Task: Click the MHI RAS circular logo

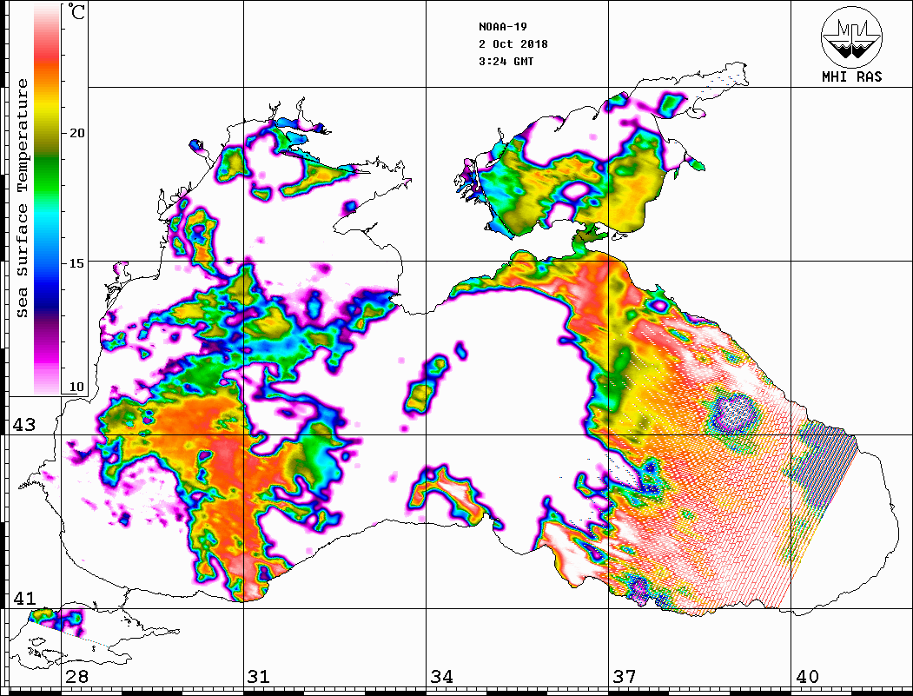Action: (851, 36)
